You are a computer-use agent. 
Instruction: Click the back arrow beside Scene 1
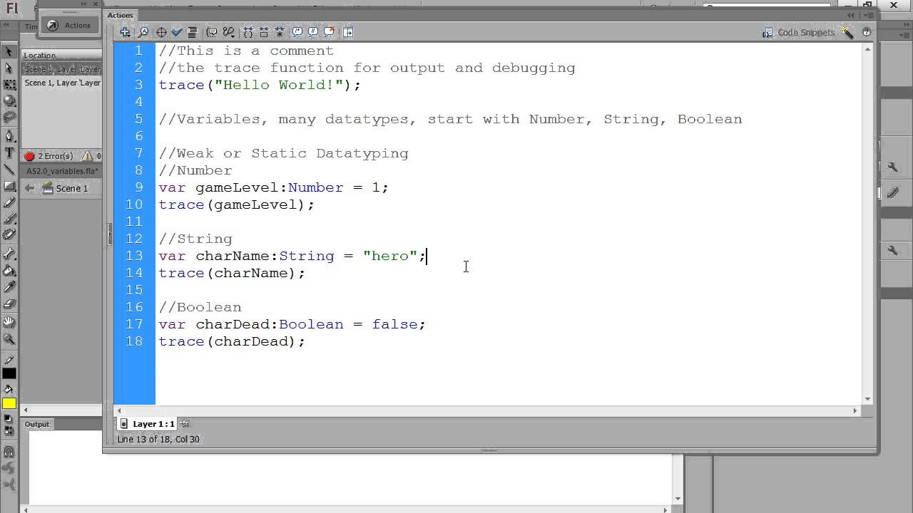[x=29, y=188]
